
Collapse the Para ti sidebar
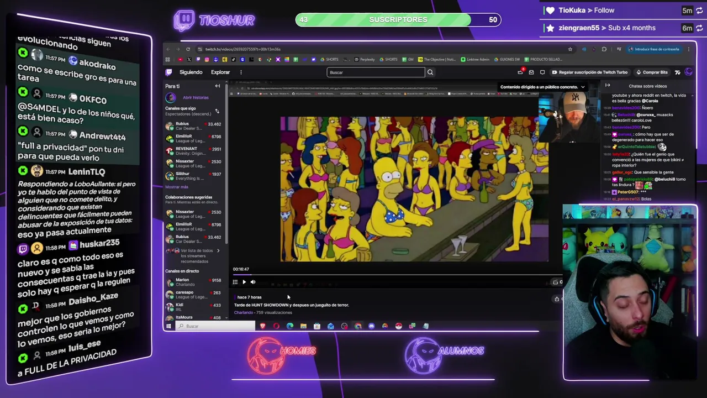click(218, 86)
